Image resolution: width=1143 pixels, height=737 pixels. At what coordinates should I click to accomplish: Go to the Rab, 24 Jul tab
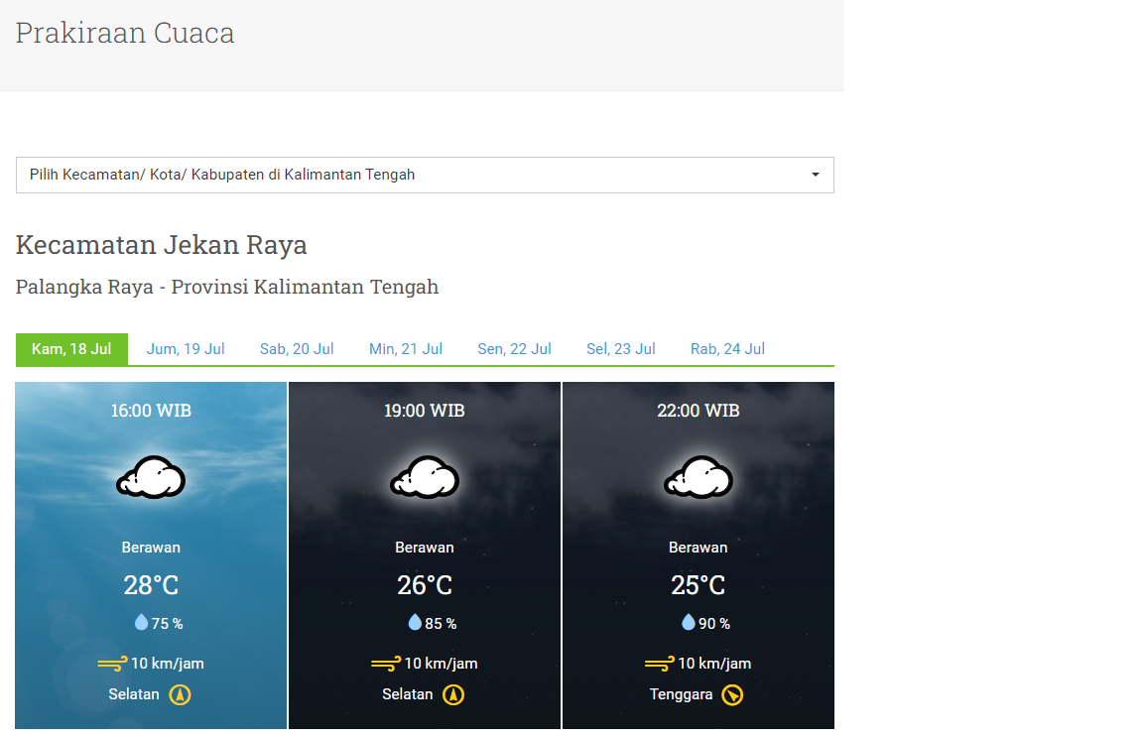click(x=727, y=349)
